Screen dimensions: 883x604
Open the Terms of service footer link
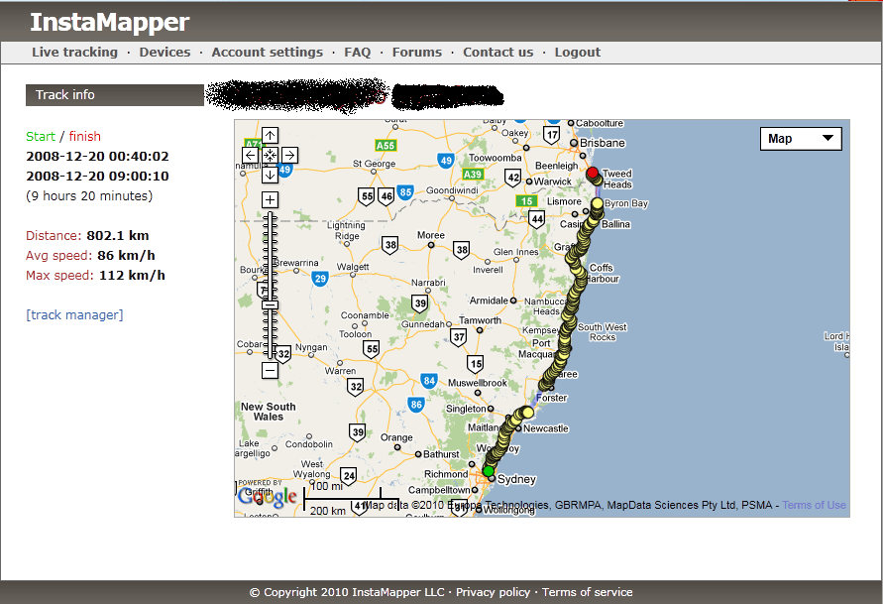[588, 592]
